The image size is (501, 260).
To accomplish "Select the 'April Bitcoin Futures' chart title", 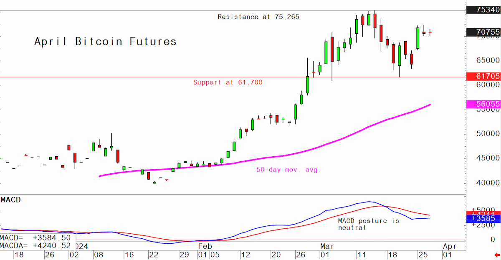I will pyautogui.click(x=105, y=42).
